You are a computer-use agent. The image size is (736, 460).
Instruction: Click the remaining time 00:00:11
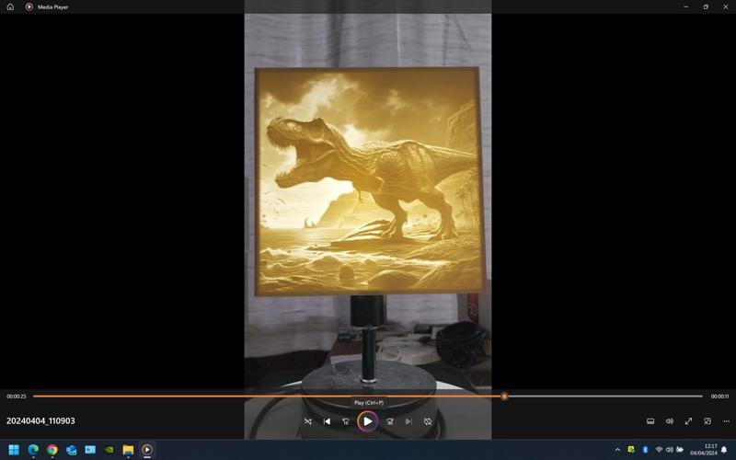[x=719, y=397]
